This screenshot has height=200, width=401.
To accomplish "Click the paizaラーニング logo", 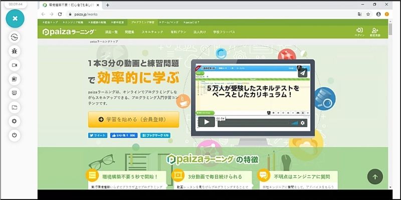I will (69, 32).
